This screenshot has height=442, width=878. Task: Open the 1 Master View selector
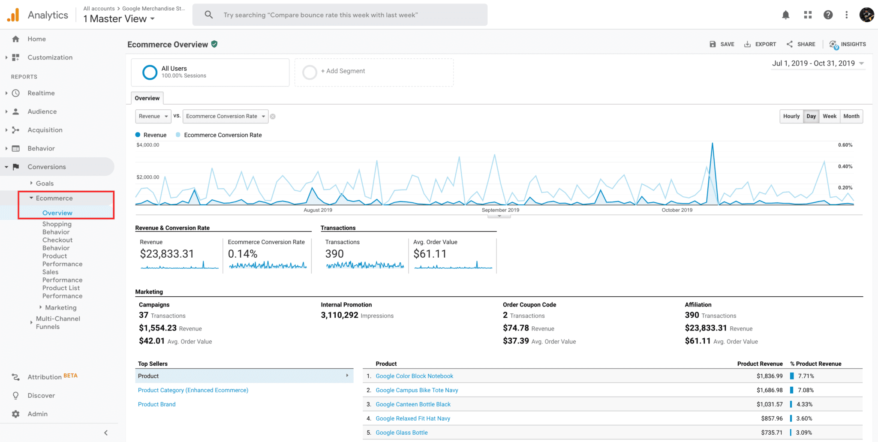pyautogui.click(x=119, y=19)
